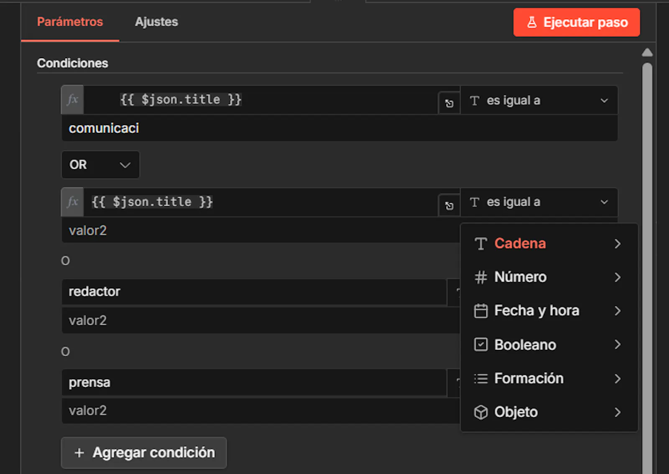Click the flask icon in Ejecutar paso
Screen dimensions: 669x474
[x=532, y=22]
